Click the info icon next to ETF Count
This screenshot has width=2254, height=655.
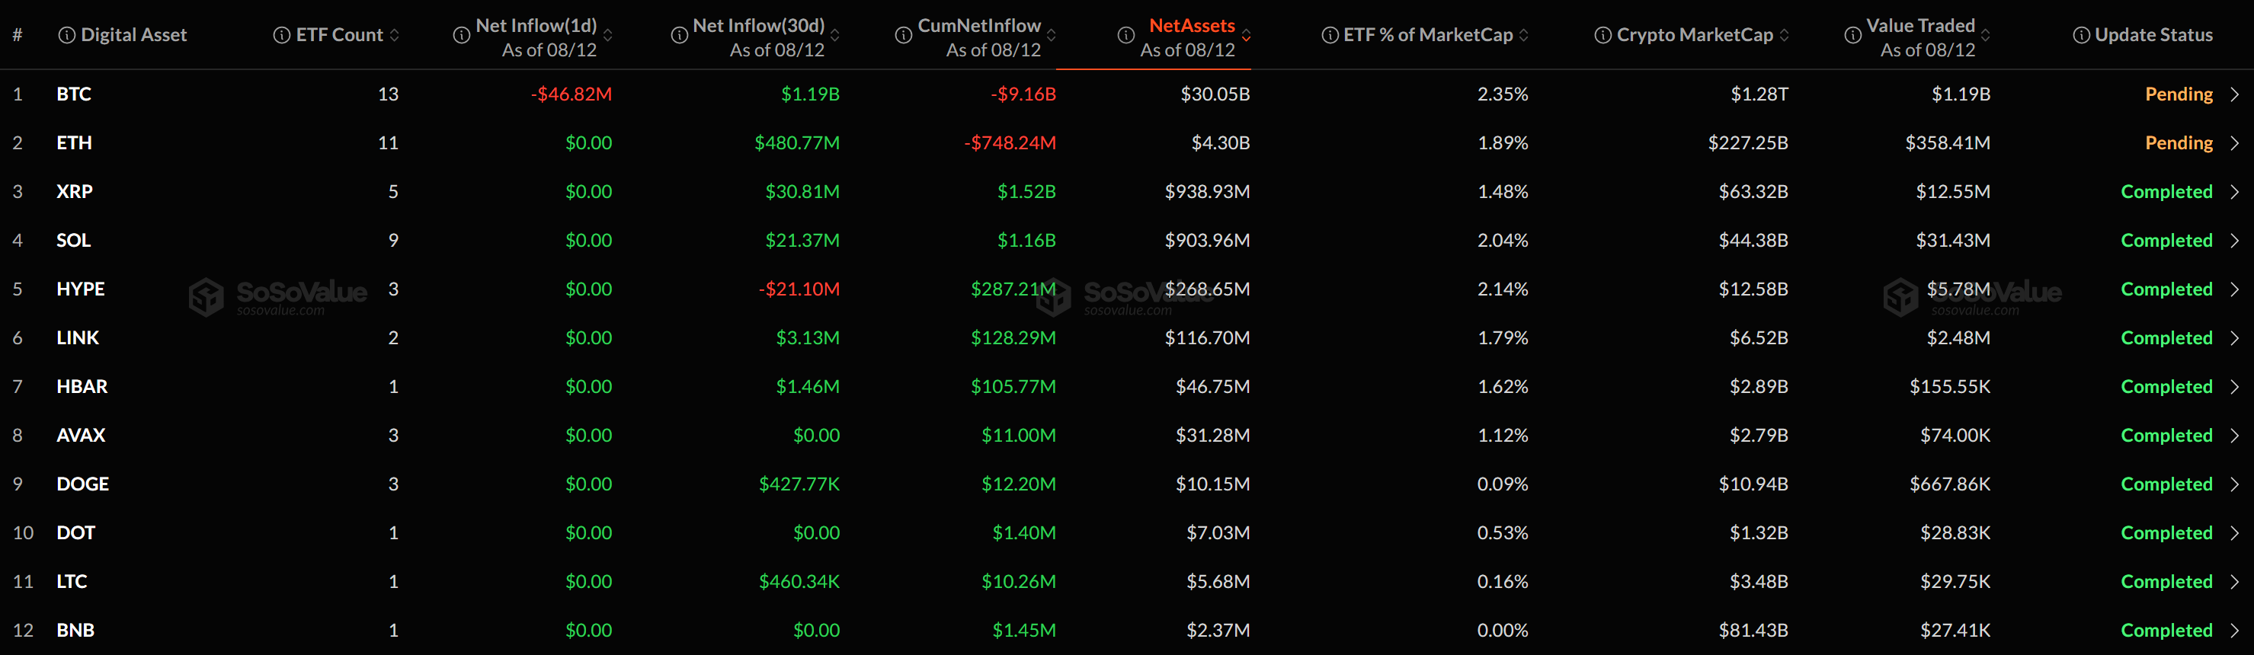click(x=282, y=35)
